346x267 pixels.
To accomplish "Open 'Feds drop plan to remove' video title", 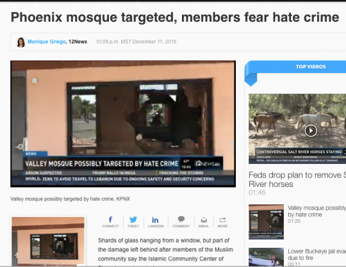I will [x=297, y=179].
